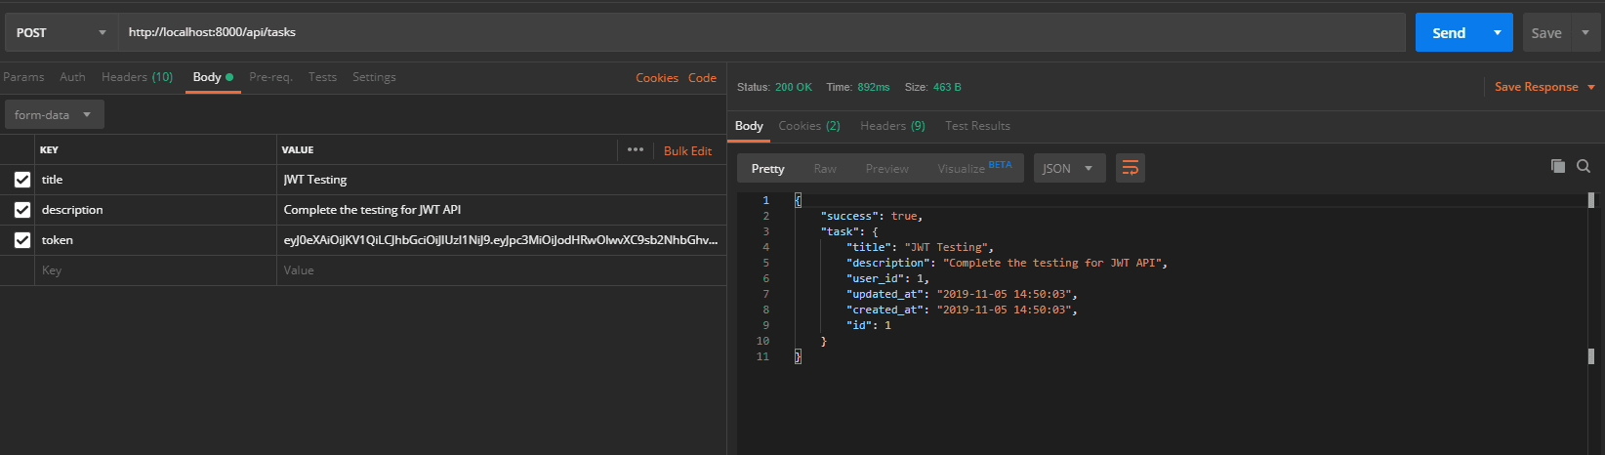The height and width of the screenshot is (455, 1605).
Task: Click the KEY column header
Action: pos(49,149)
